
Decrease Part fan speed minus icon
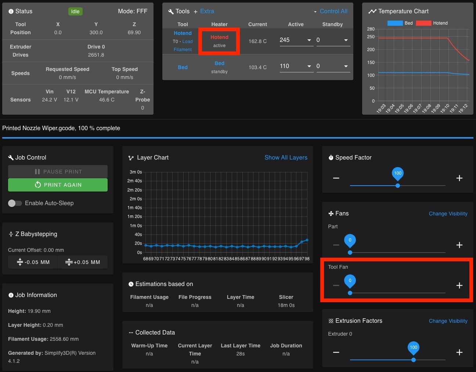click(x=336, y=245)
